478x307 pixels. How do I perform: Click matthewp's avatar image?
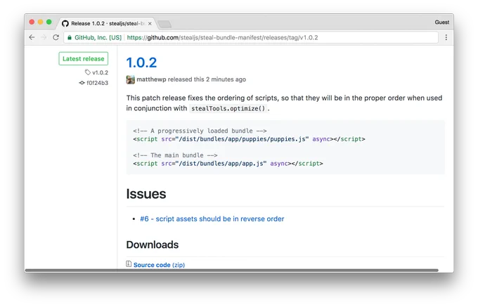(131, 79)
